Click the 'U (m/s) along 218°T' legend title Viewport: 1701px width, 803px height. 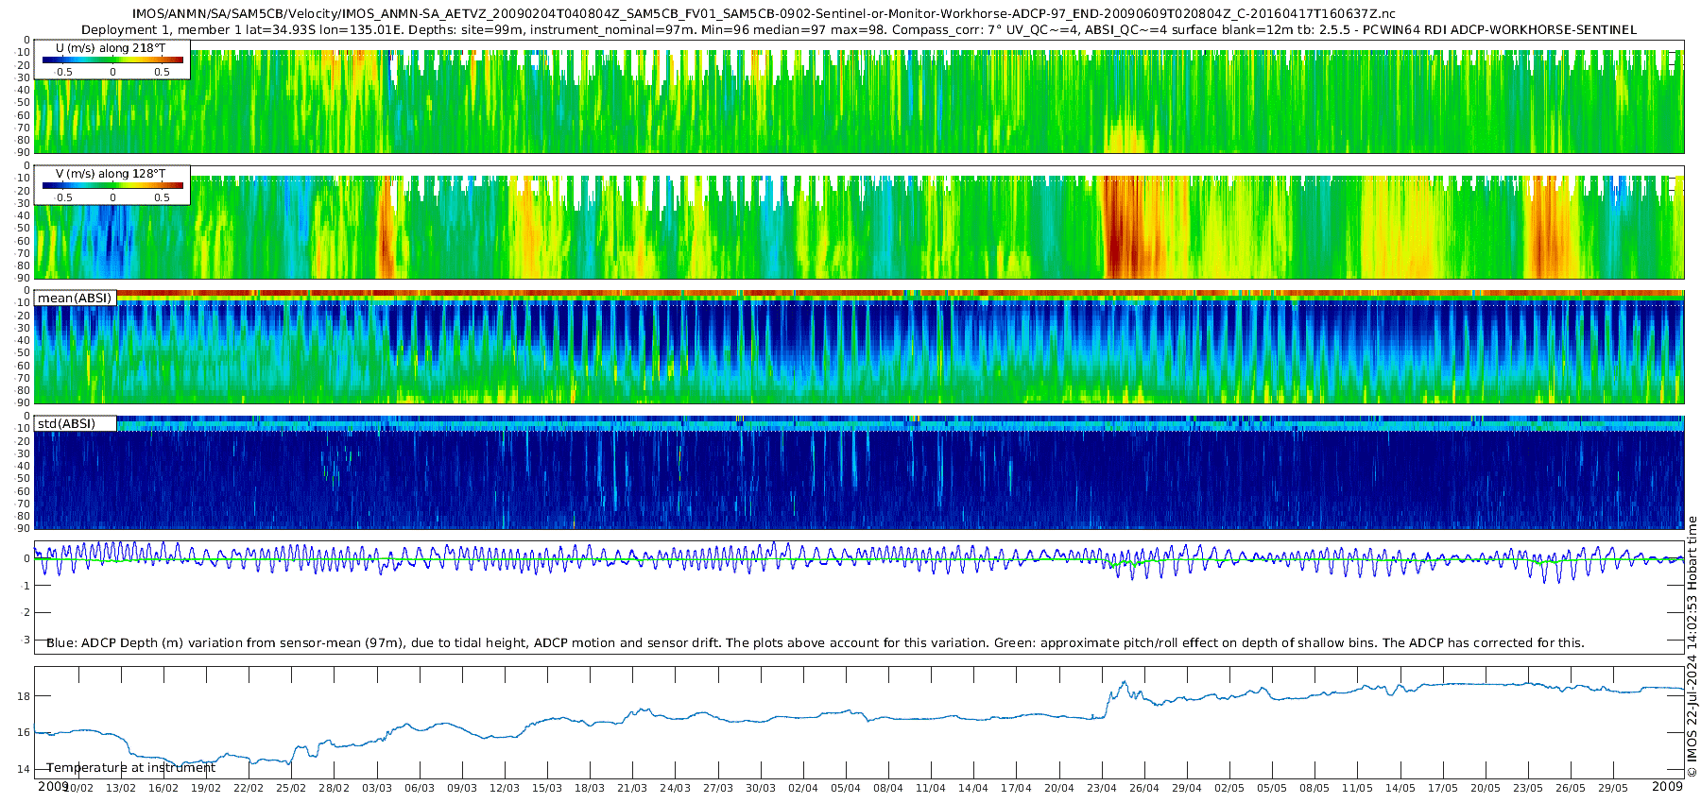(111, 48)
